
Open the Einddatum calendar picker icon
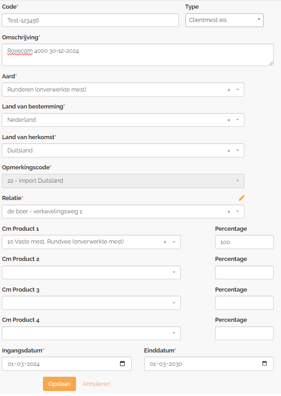[x=265, y=363]
